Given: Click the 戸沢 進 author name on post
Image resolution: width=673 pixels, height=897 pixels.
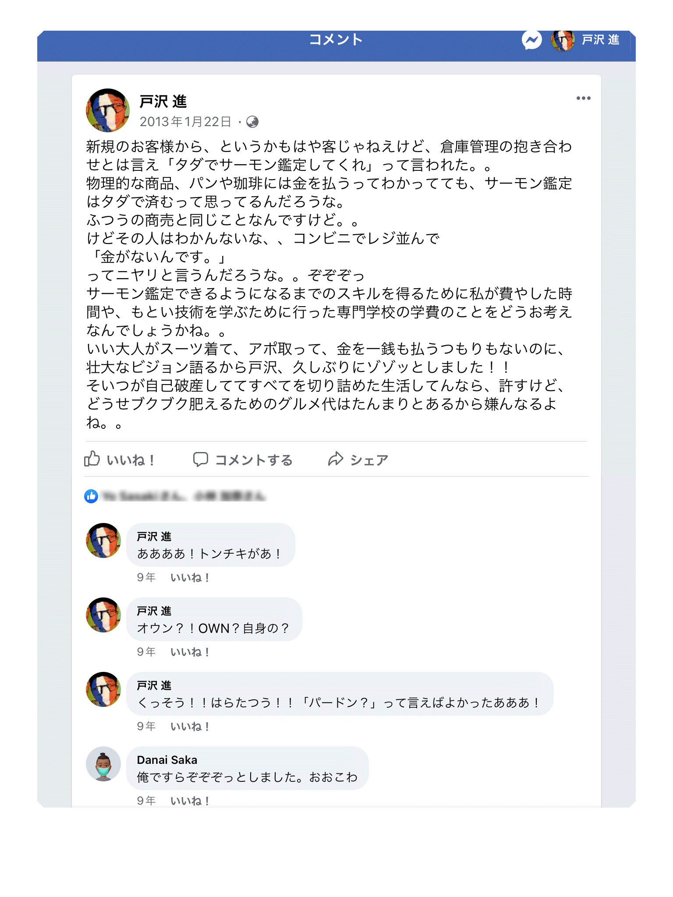Looking at the screenshot, I should click(163, 102).
